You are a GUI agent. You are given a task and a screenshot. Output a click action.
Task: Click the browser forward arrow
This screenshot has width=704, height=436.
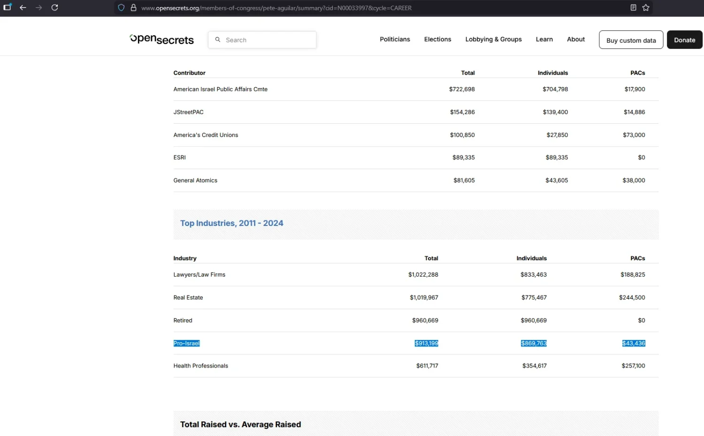39,8
